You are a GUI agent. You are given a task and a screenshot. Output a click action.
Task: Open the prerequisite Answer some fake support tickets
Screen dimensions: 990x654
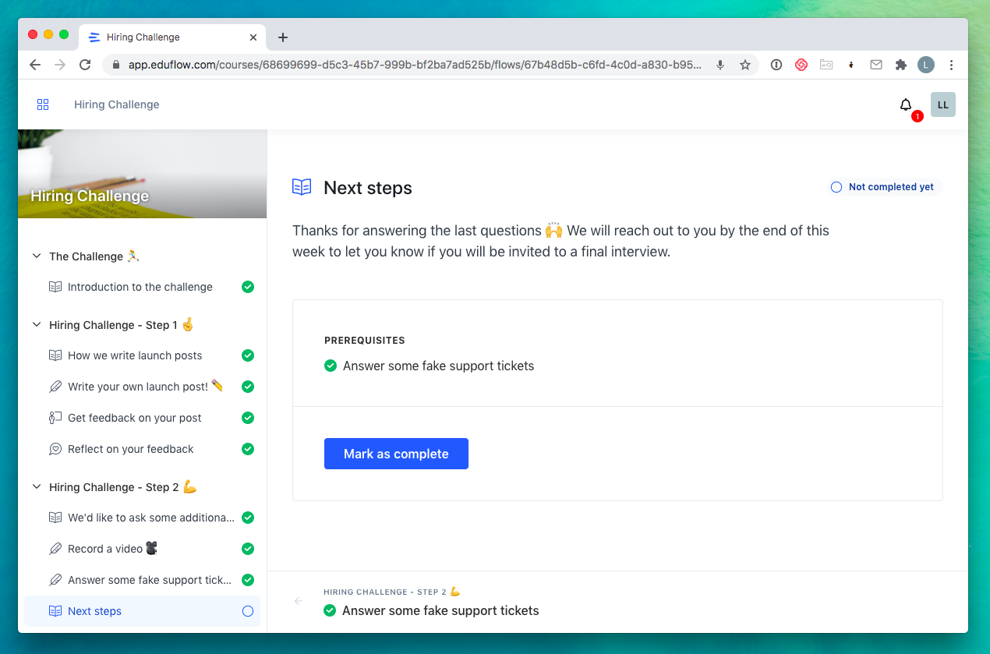[x=438, y=366]
